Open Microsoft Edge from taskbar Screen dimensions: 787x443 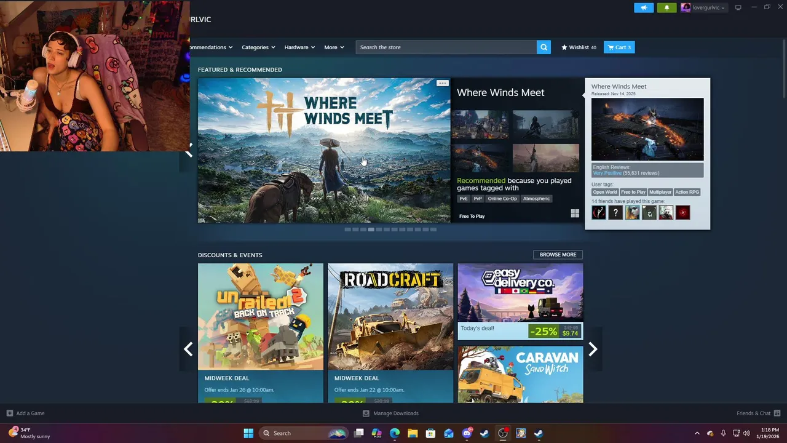click(x=395, y=433)
